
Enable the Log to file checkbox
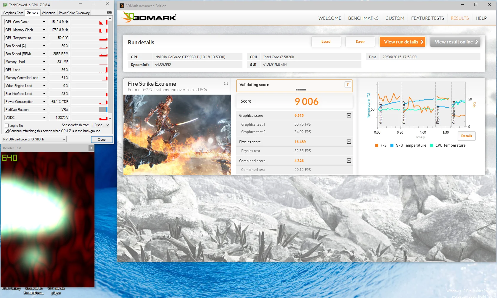[7, 125]
